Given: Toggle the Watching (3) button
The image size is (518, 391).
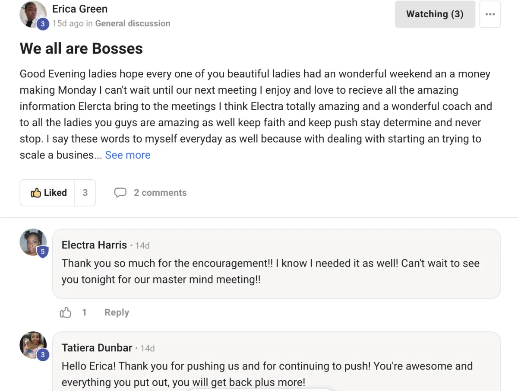Looking at the screenshot, I should 435,14.
